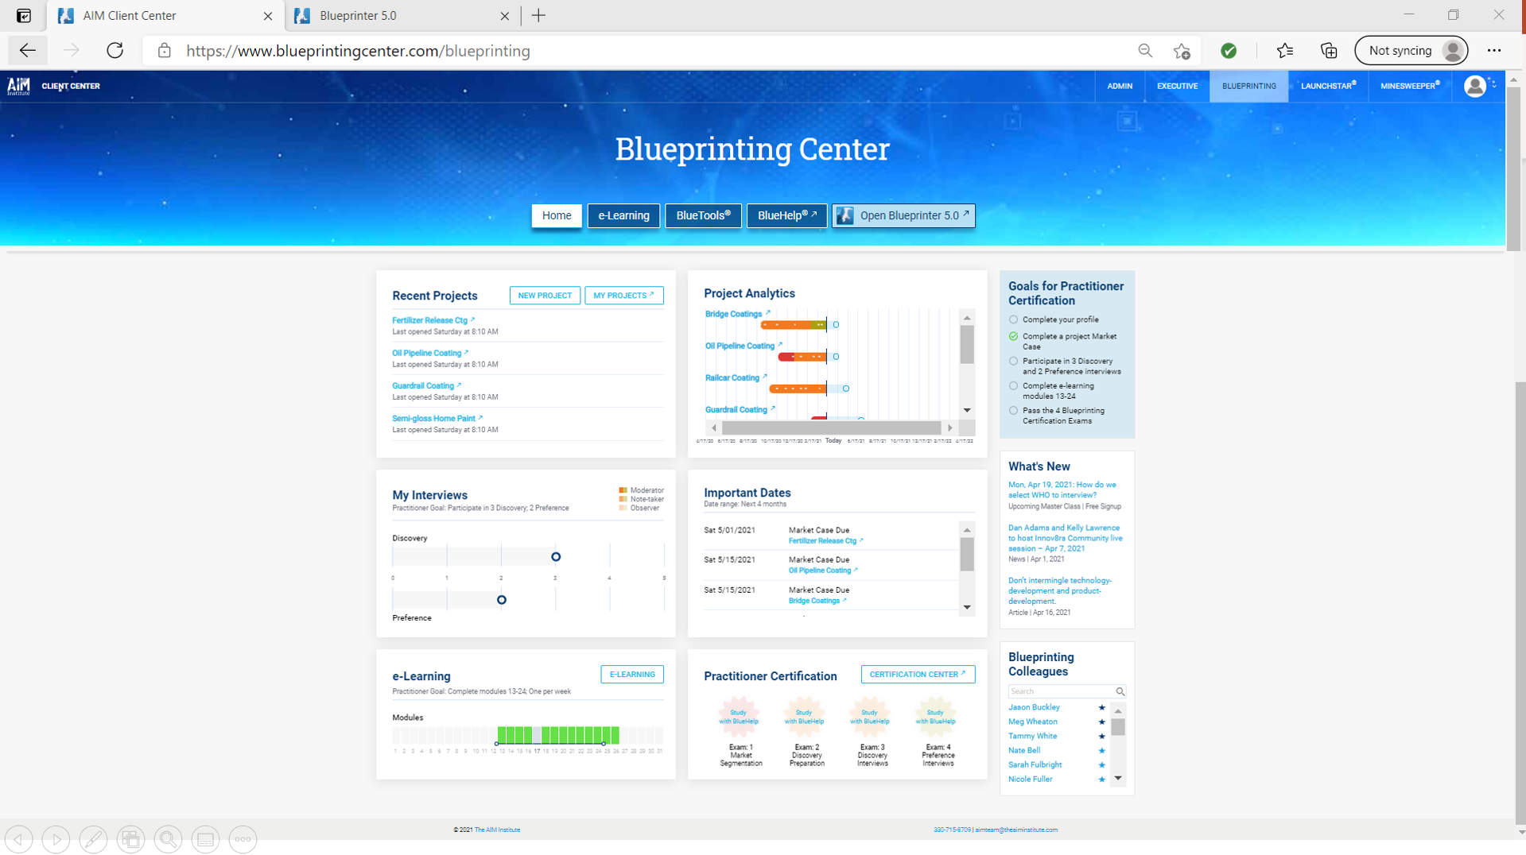
Task: Open the CERTIFICATION CENTER button
Action: [x=918, y=675]
